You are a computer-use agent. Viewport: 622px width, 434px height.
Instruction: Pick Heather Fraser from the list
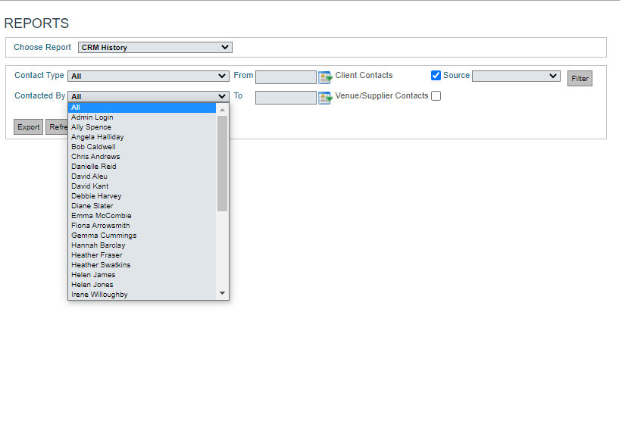(x=142, y=255)
